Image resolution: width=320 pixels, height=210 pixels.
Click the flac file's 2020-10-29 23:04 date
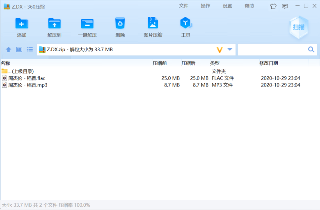coord(280,78)
